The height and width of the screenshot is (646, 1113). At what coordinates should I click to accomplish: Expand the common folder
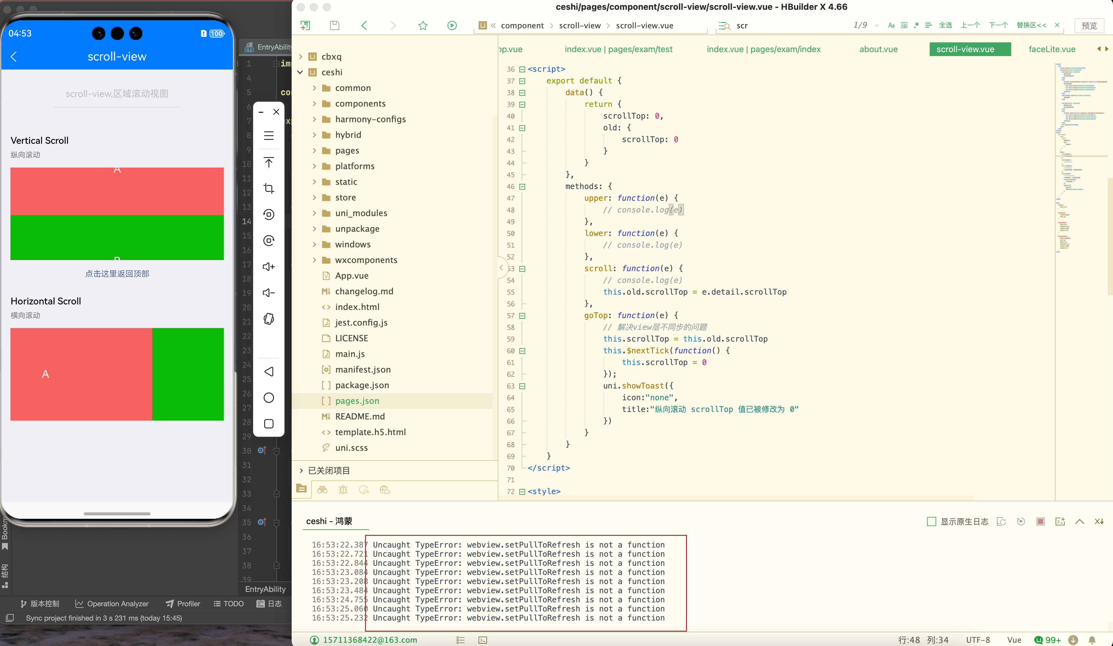314,88
